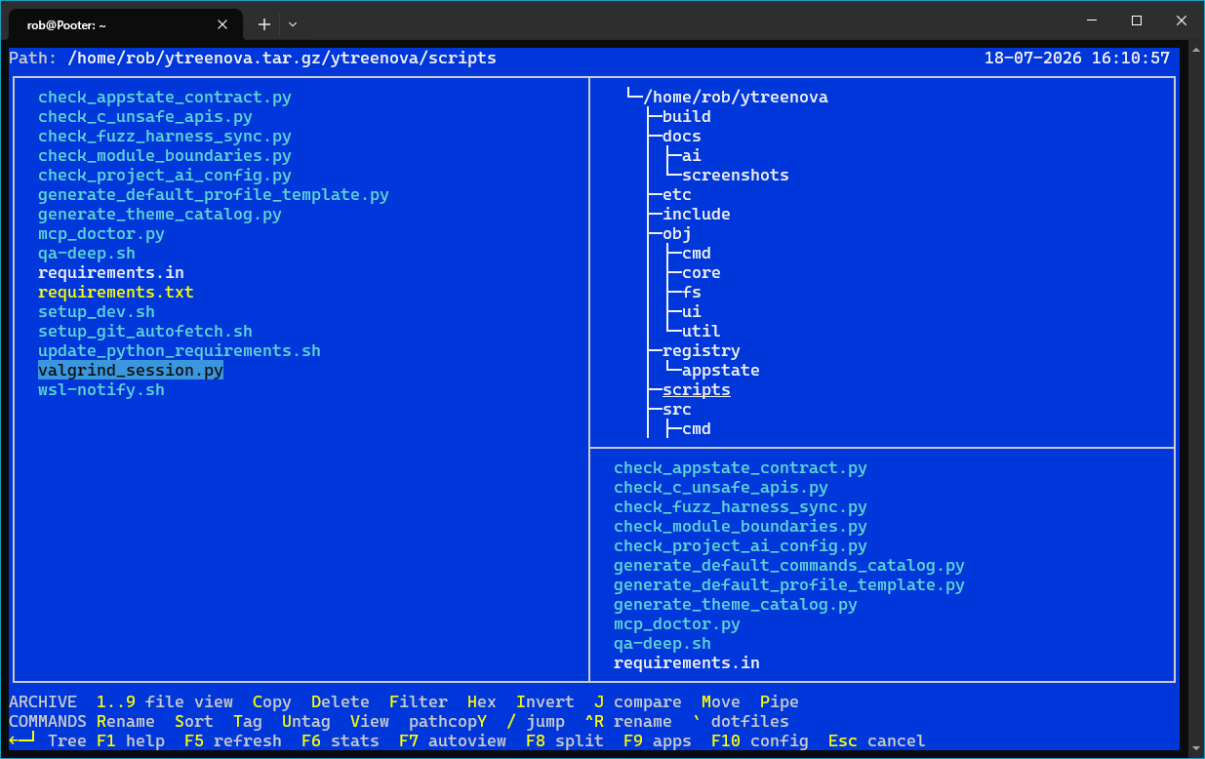Click the F1 help command
The image size is (1205, 759).
pos(131,741)
